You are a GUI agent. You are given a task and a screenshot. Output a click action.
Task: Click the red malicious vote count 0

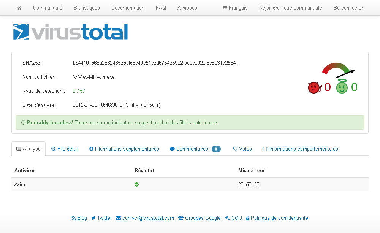[328, 87]
